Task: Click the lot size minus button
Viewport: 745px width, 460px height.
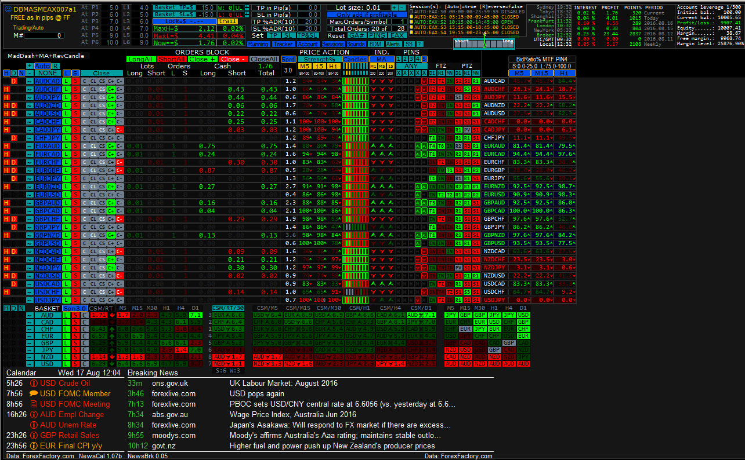Action: (x=402, y=8)
